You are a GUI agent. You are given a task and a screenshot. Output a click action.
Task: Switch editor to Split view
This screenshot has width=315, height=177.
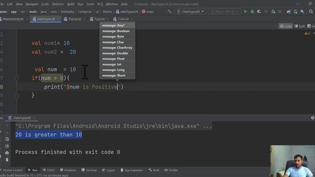point(300,26)
